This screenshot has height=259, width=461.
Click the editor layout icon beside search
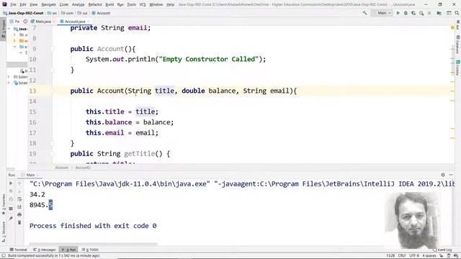pos(449,13)
